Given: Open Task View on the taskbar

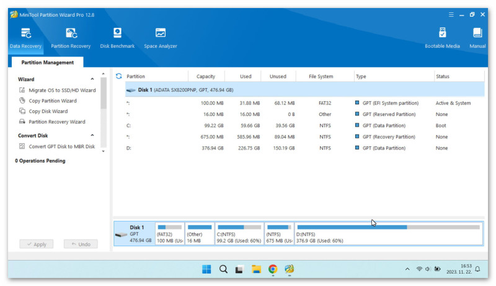Looking at the screenshot, I should coord(239,269).
